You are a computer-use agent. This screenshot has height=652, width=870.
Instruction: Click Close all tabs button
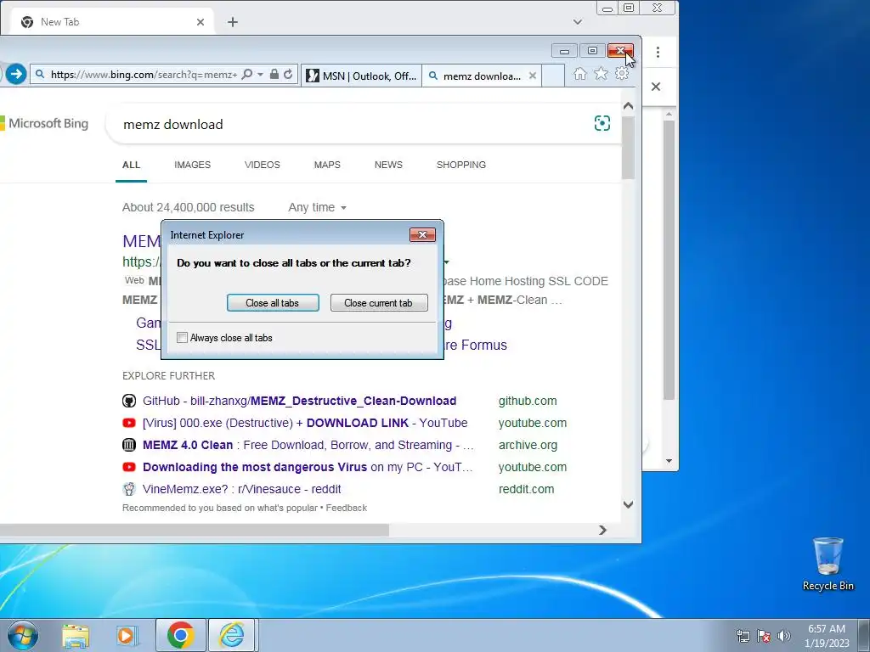pos(273,303)
